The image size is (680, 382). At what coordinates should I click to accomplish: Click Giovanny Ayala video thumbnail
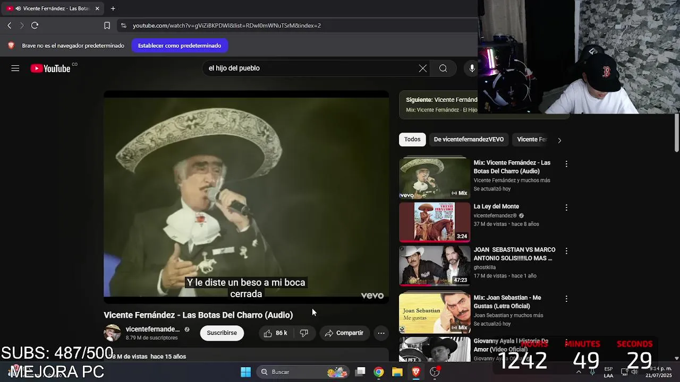435,349
